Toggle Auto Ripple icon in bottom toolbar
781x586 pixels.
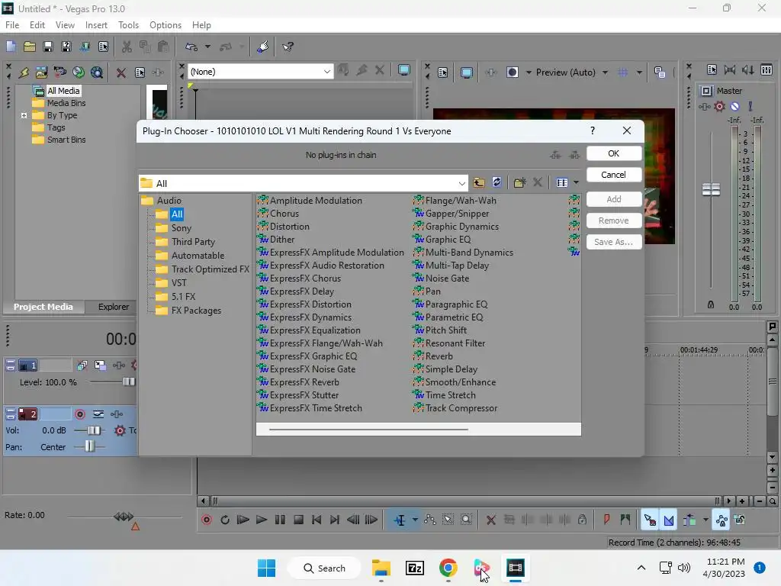(x=689, y=520)
